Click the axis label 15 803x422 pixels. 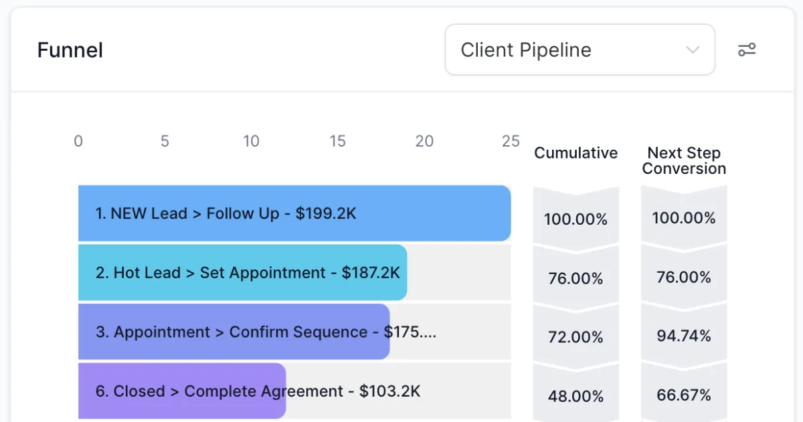tap(337, 141)
